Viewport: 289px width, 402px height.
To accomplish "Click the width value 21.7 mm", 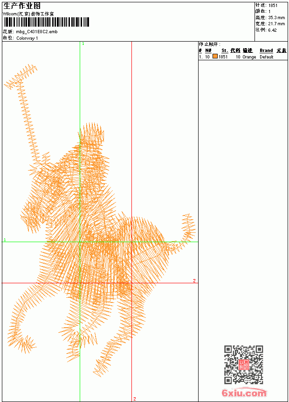I will 276,24.
